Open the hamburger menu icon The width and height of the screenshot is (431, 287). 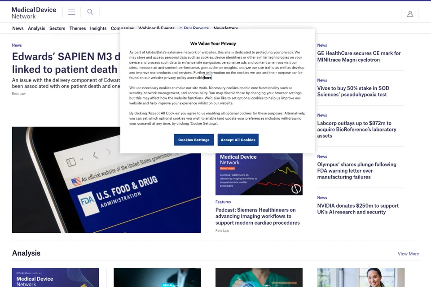pos(72,12)
